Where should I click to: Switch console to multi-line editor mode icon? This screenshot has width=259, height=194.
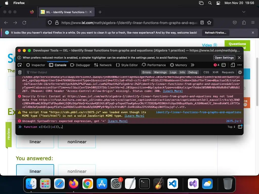pyautogui.click(x=240, y=127)
